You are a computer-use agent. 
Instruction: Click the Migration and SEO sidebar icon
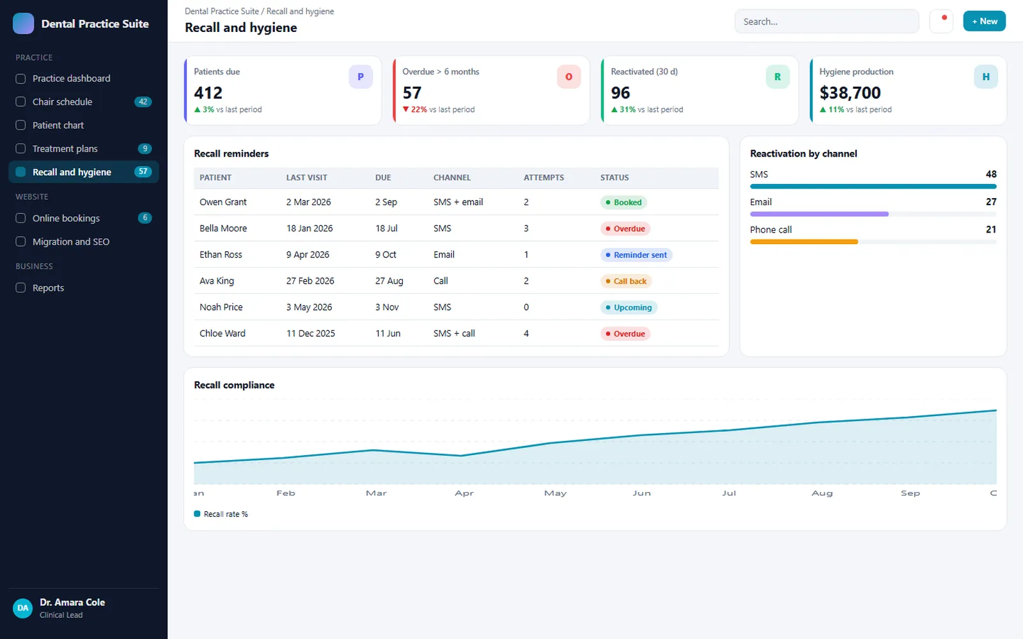coord(20,242)
